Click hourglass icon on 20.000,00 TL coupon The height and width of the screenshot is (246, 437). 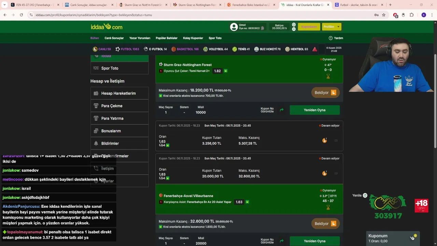pos(324,173)
